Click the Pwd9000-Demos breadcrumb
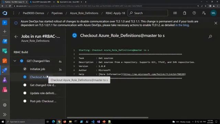 pyautogui.click(x=33, y=13)
